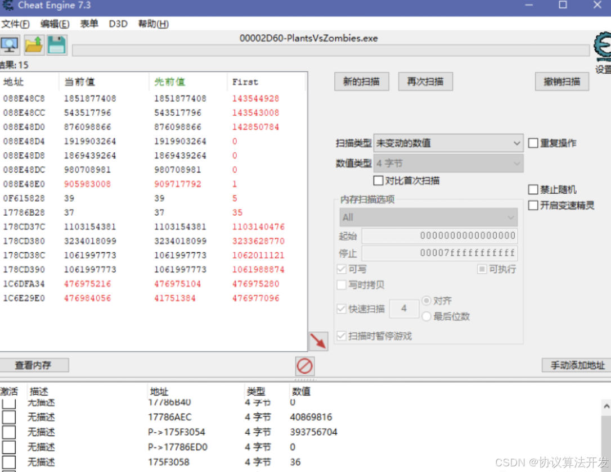
Task: Click the save floppy disk icon
Action: 57,45
